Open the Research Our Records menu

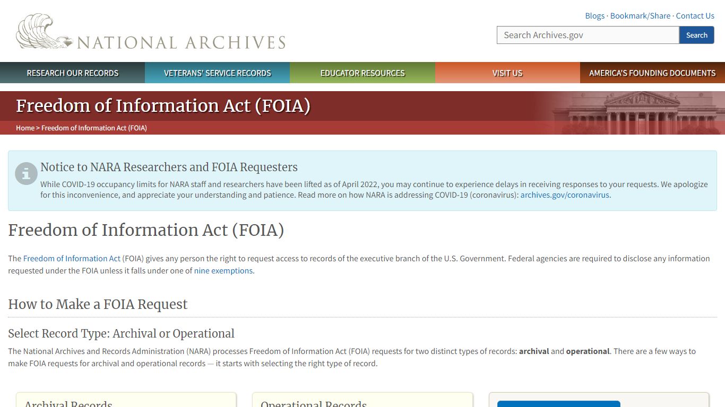[x=73, y=73]
